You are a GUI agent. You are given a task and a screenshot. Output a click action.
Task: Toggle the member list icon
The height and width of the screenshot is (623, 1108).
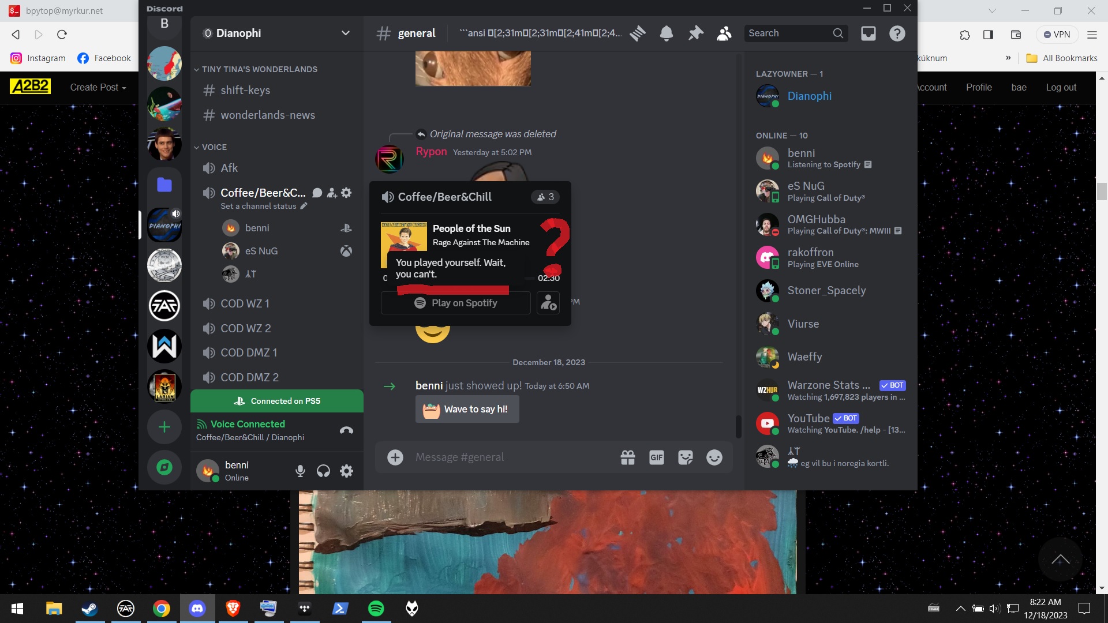pos(724,33)
